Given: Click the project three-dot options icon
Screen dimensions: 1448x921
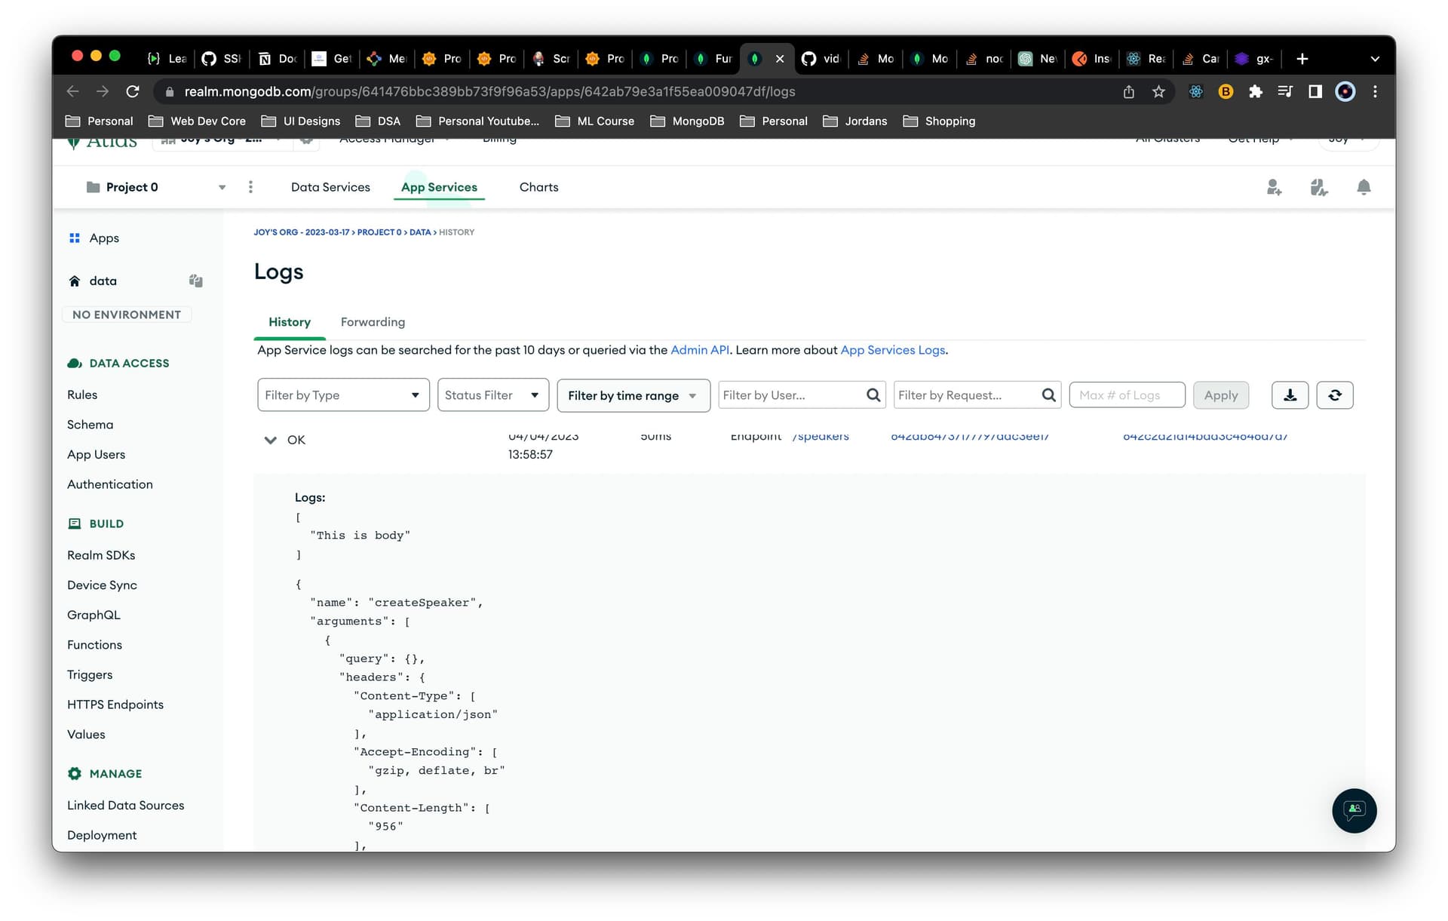Looking at the screenshot, I should pyautogui.click(x=250, y=187).
